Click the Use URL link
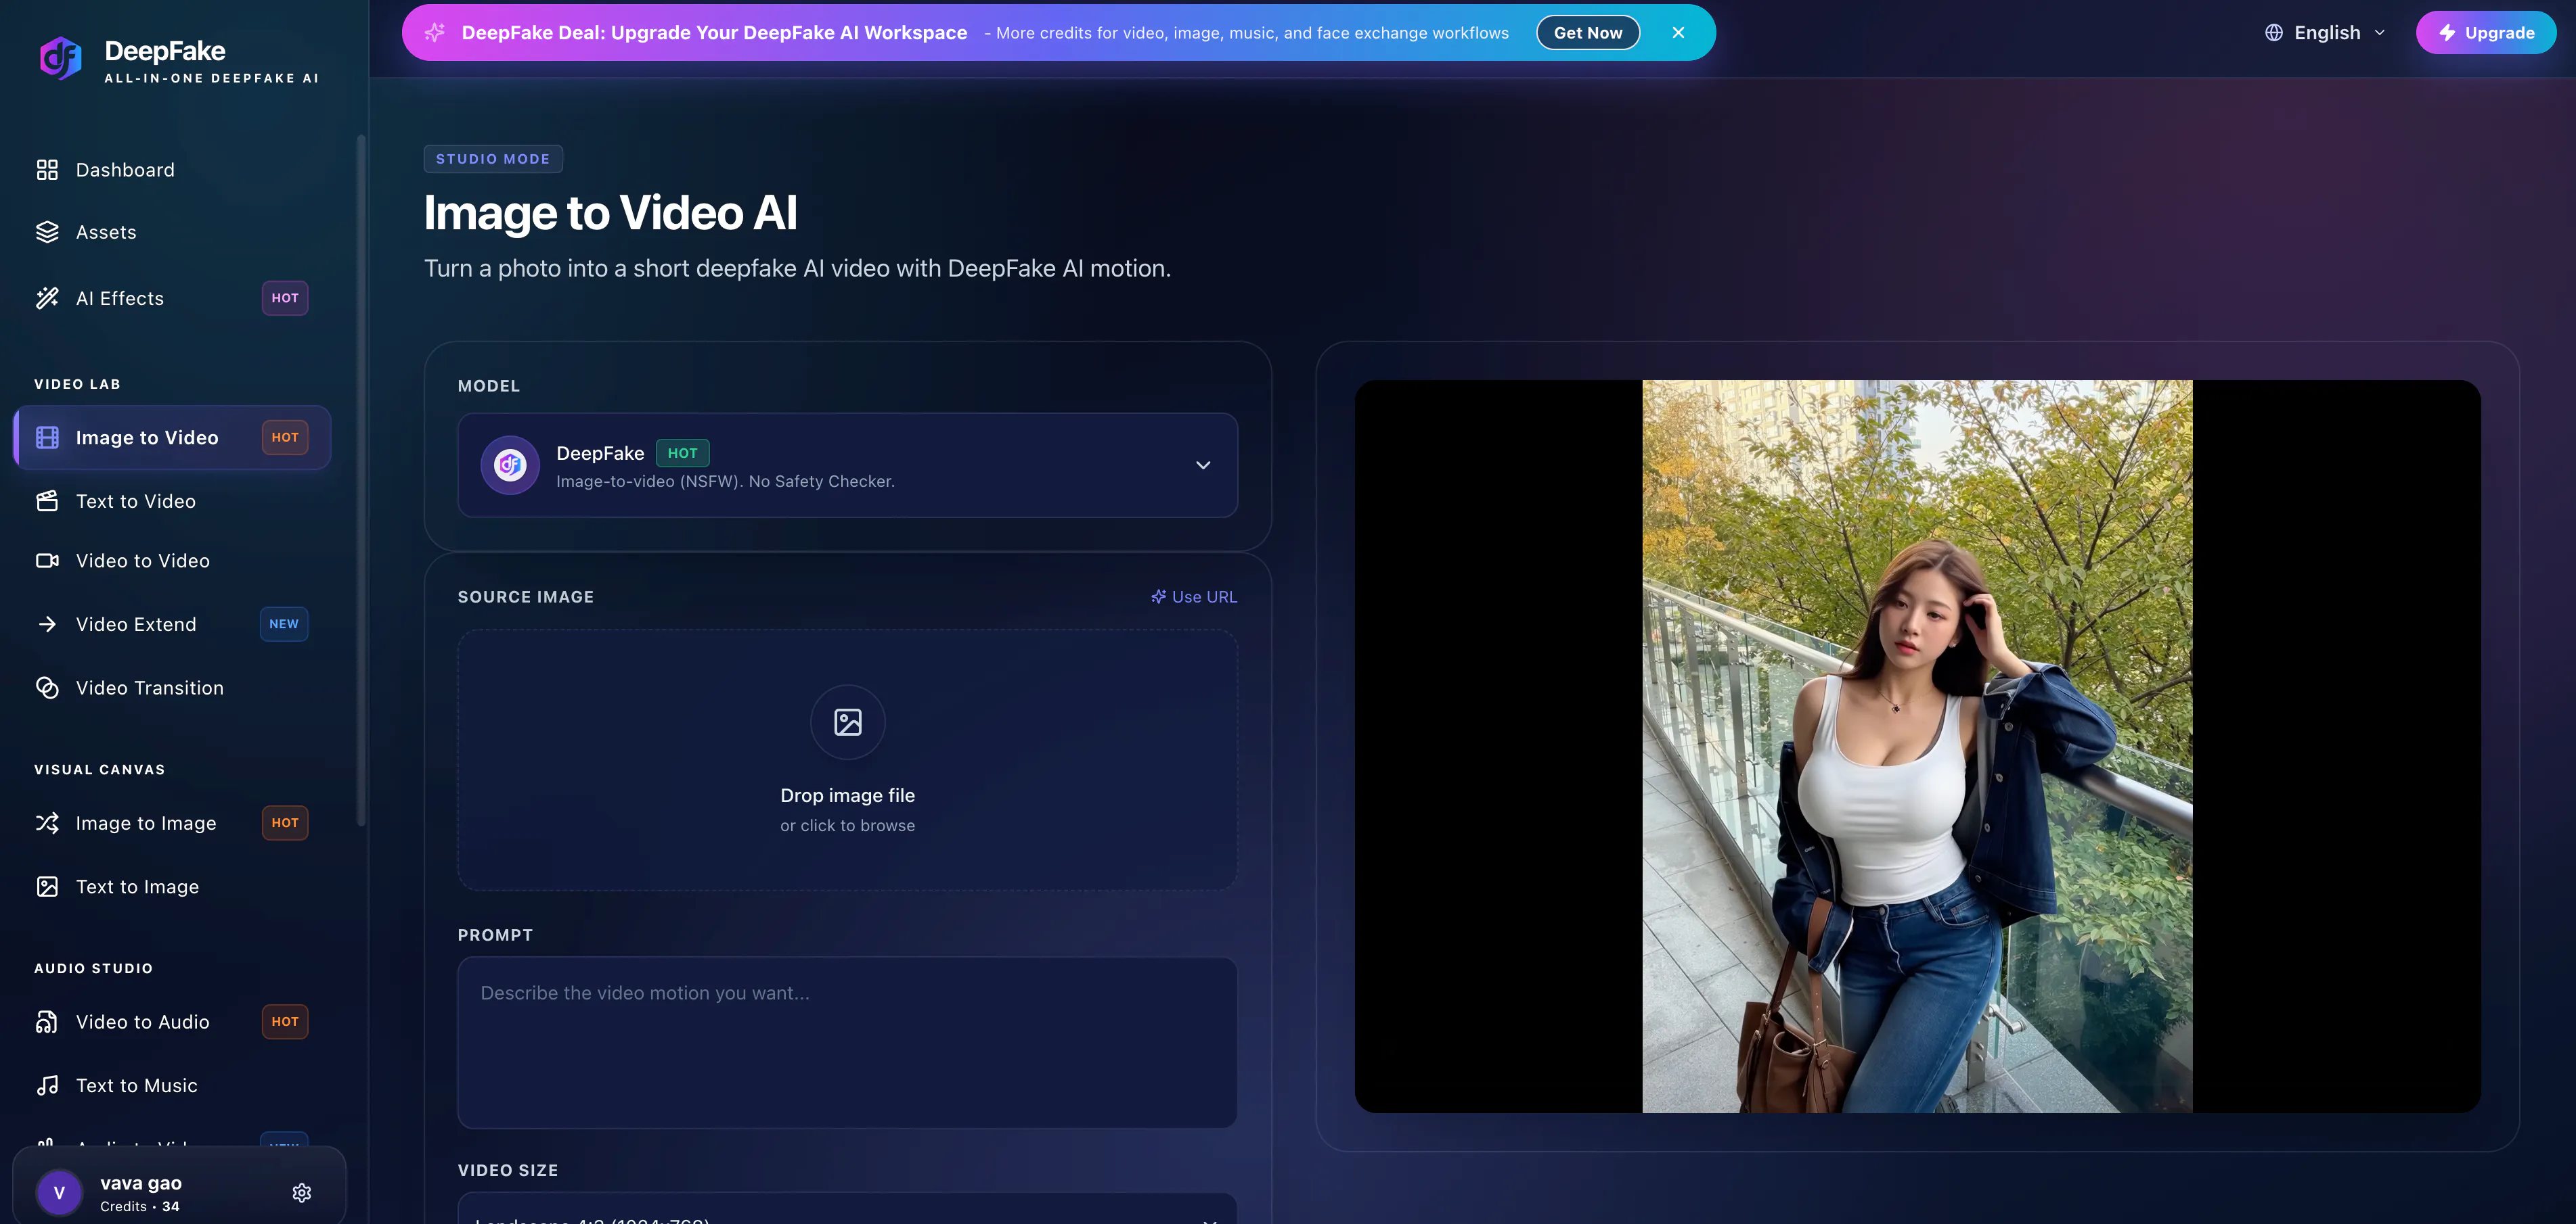2576x1224 pixels. click(1194, 596)
